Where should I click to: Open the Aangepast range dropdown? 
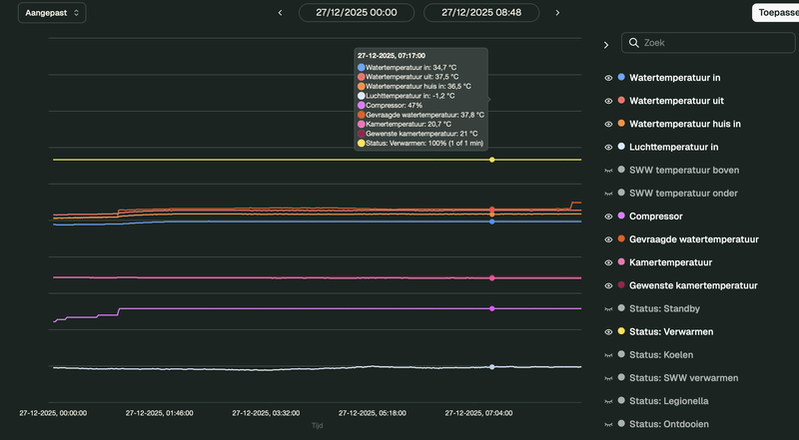coord(51,13)
